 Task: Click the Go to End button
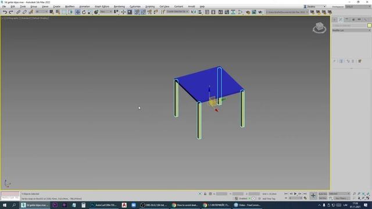[x=305, y=194]
